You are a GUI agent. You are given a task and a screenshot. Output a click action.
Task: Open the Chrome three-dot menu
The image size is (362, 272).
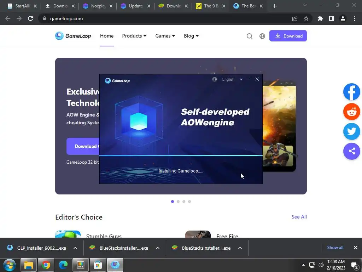click(354, 18)
